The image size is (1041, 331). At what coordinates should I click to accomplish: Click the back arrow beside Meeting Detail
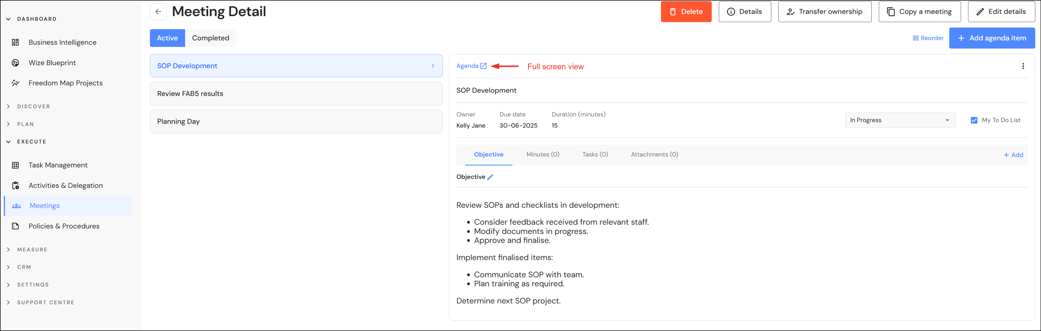(158, 12)
